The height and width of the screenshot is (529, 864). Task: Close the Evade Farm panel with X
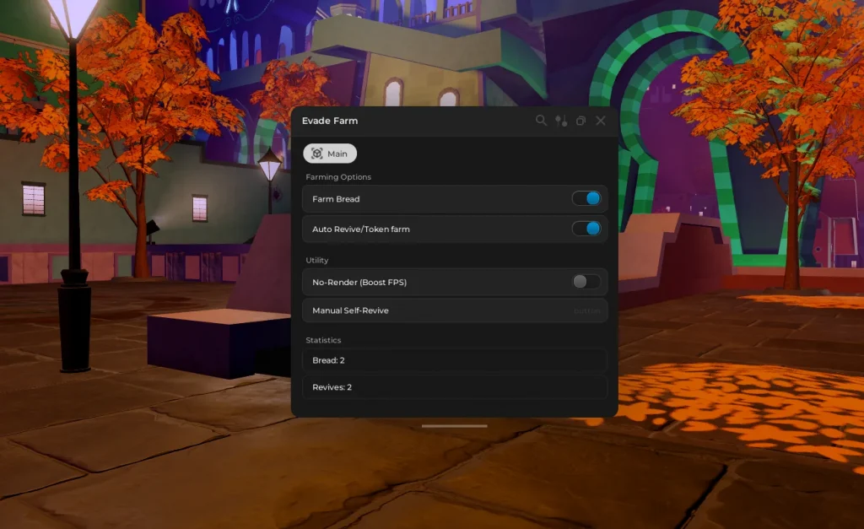coord(601,121)
